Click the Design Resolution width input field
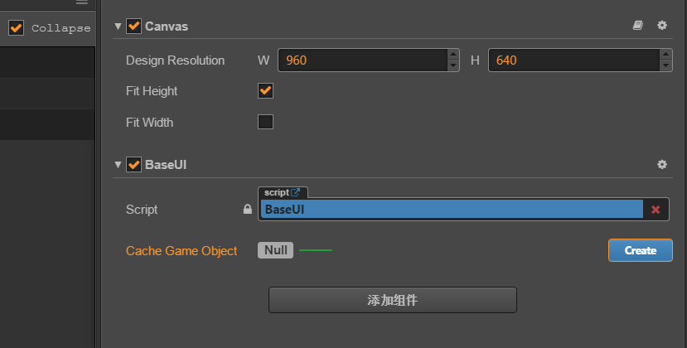687x348 pixels. [x=363, y=60]
